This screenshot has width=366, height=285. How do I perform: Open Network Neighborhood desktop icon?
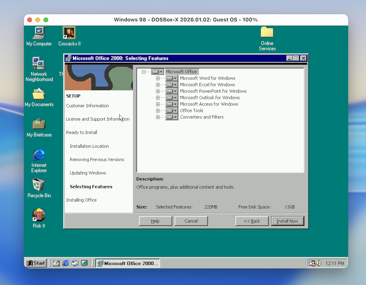tap(39, 69)
